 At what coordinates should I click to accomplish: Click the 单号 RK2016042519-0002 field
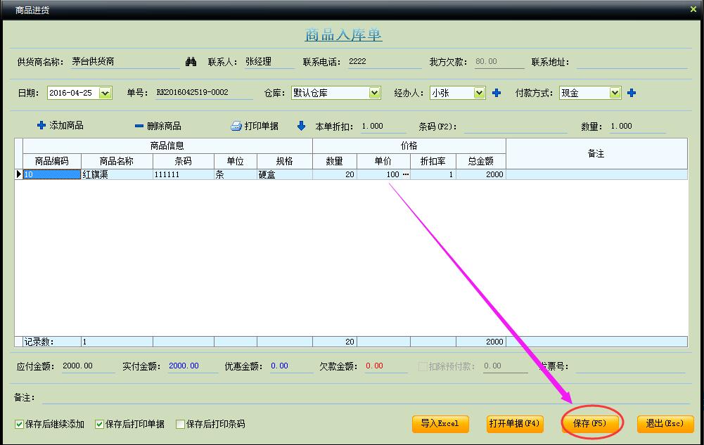[x=204, y=92]
